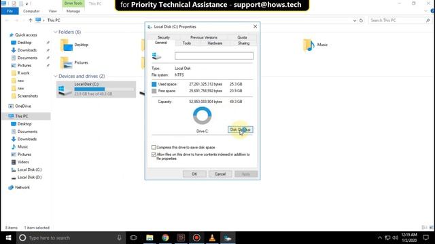
Task: Open Task View from taskbar
Action: click(133, 238)
